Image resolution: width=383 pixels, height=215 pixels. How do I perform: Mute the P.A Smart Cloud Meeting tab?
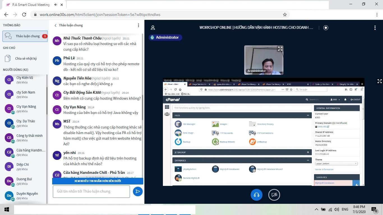click(x=56, y=5)
